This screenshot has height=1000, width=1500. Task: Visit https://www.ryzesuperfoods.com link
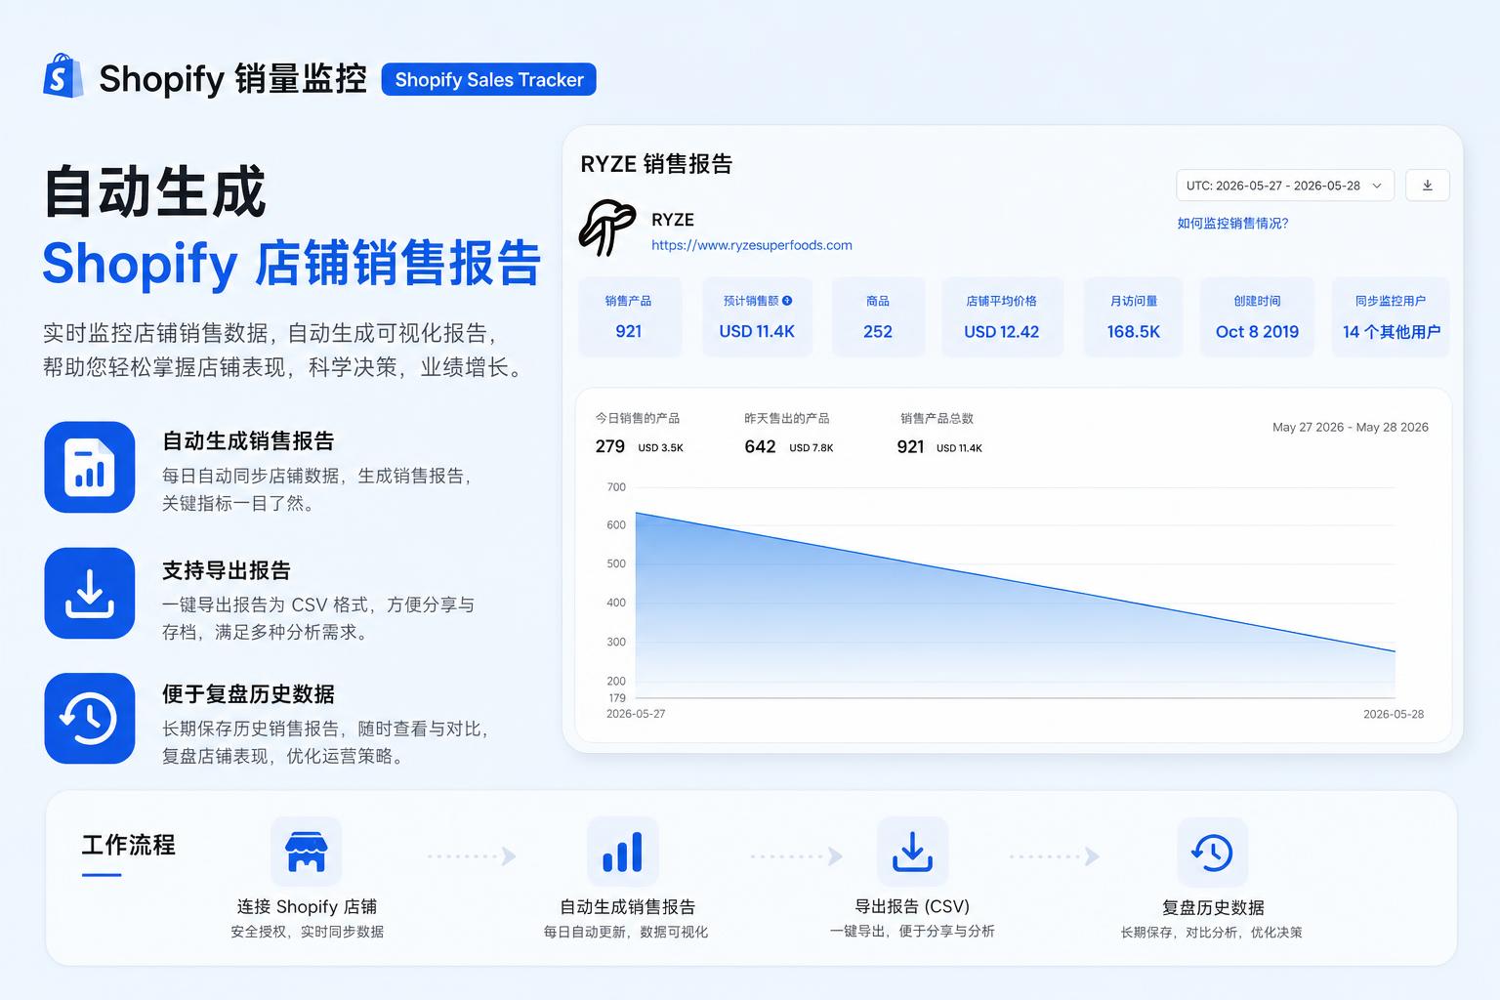pos(752,245)
